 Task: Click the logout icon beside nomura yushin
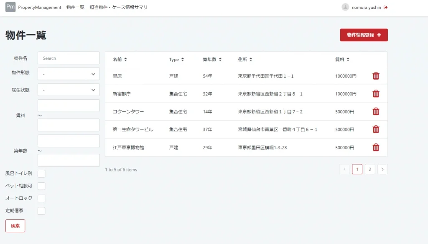pos(385,7)
